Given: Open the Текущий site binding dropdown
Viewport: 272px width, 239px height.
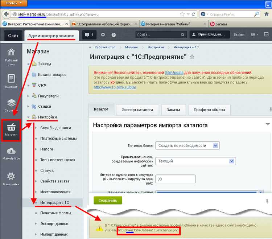Looking at the screenshot, I should (196, 161).
